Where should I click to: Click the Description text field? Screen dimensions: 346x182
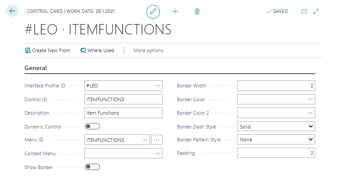coord(123,113)
